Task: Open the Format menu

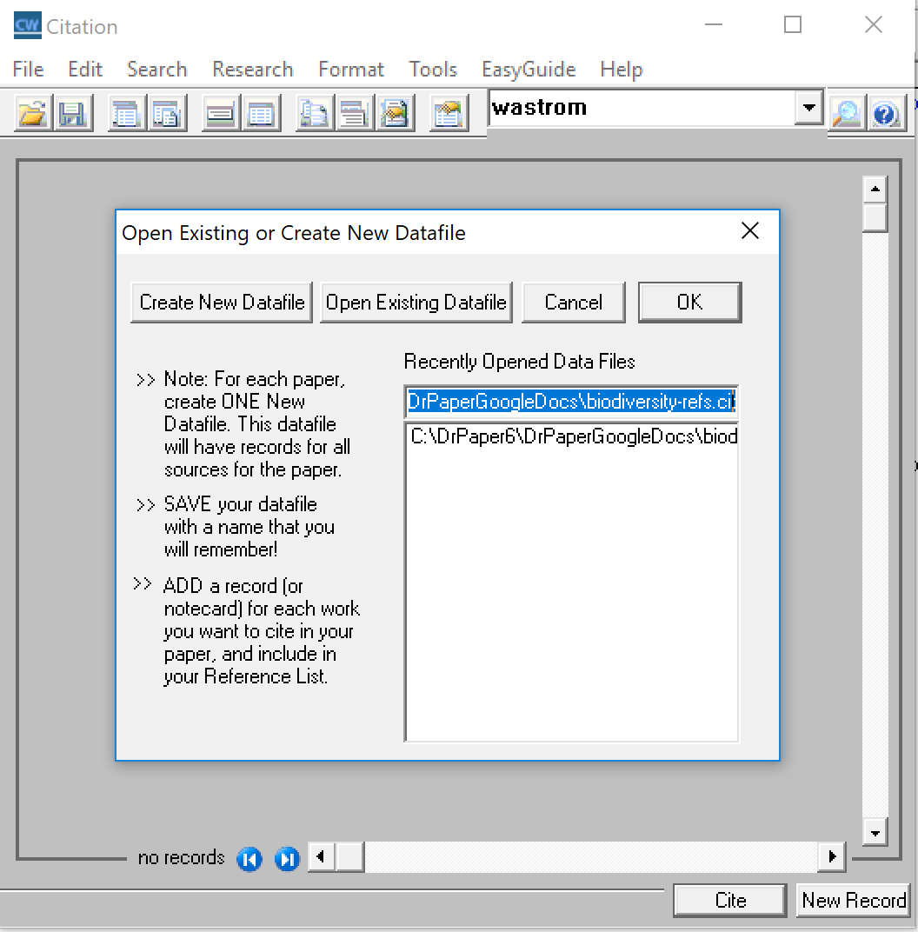Action: (x=351, y=70)
